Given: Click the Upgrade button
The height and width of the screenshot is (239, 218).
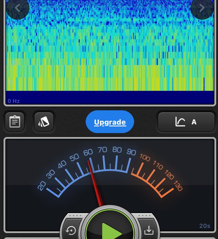Looking at the screenshot, I should coord(110,122).
